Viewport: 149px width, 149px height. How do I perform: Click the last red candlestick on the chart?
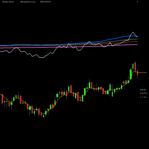click(x=138, y=73)
